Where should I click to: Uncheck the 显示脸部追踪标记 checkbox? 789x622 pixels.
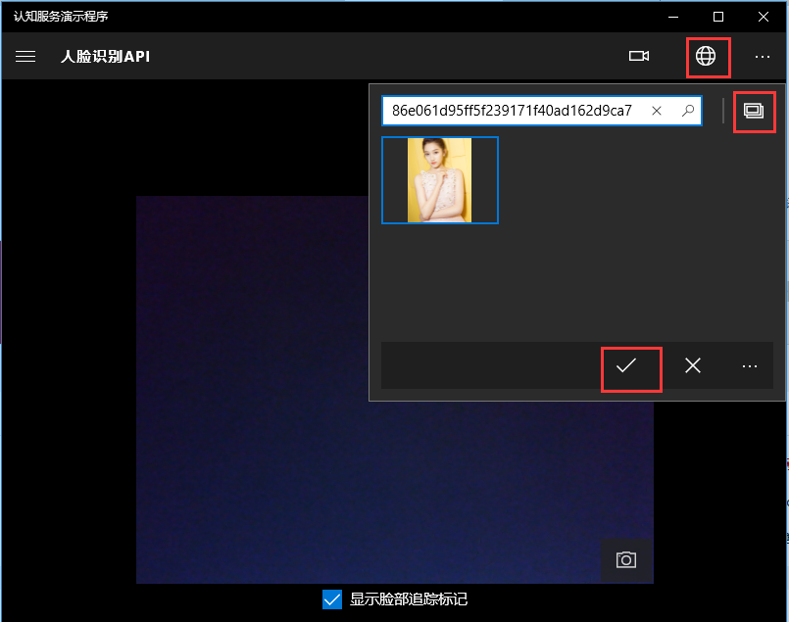[332, 598]
